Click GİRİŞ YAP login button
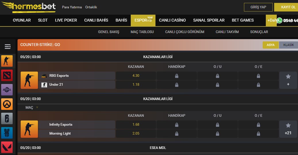The height and width of the screenshot is (155, 298). tap(258, 7)
